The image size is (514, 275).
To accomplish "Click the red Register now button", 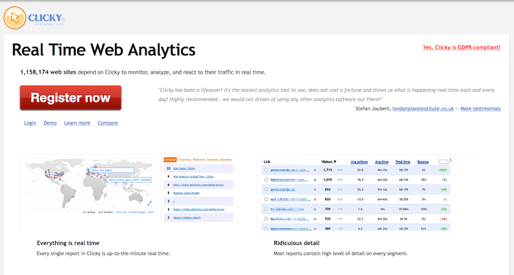I will [x=71, y=98].
